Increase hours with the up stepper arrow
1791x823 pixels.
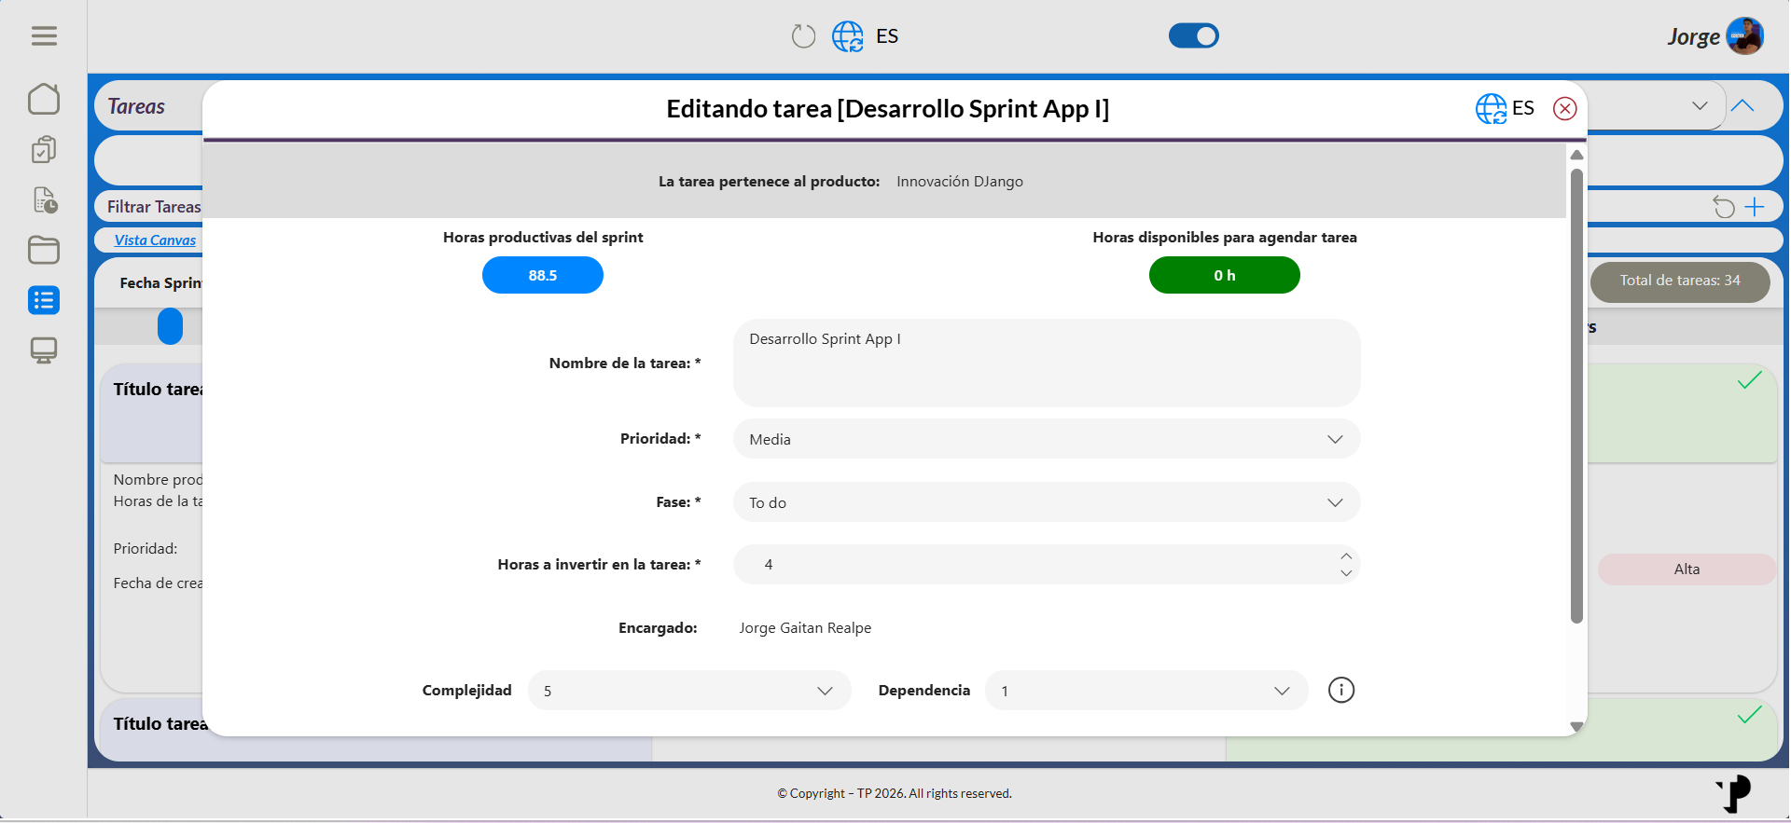(x=1346, y=556)
